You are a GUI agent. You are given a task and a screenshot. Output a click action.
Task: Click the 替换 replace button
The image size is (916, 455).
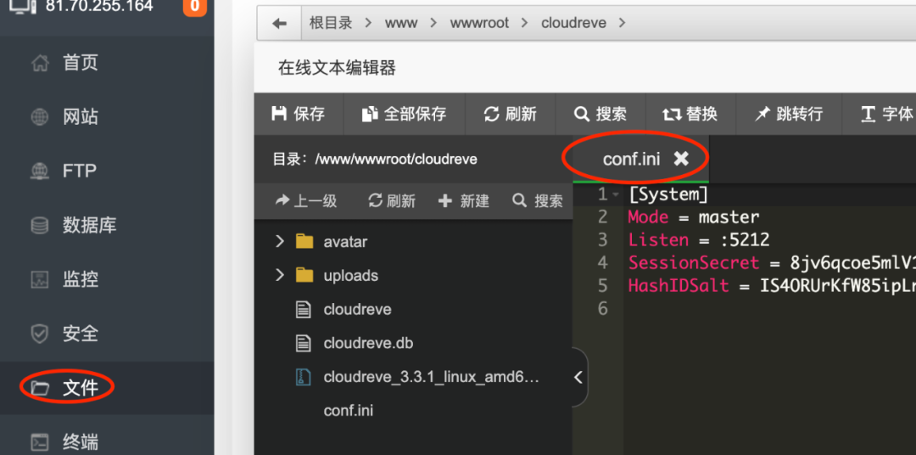[690, 114]
